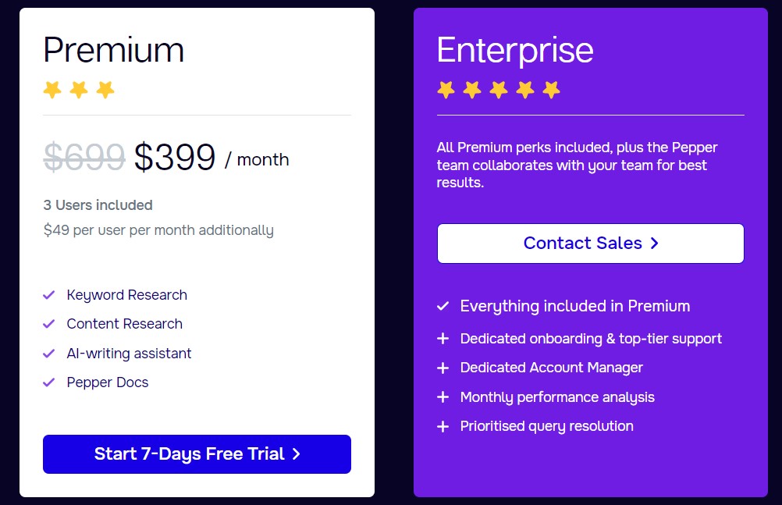Click the plus icon beside Dedicated Account Manager
Screen dimensions: 782x505
pos(443,368)
